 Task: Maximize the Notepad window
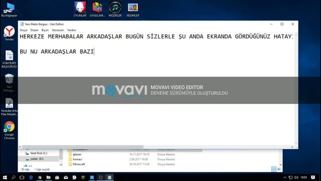coord(282,24)
